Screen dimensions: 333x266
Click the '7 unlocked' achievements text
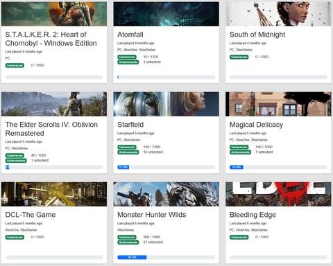coord(264,152)
